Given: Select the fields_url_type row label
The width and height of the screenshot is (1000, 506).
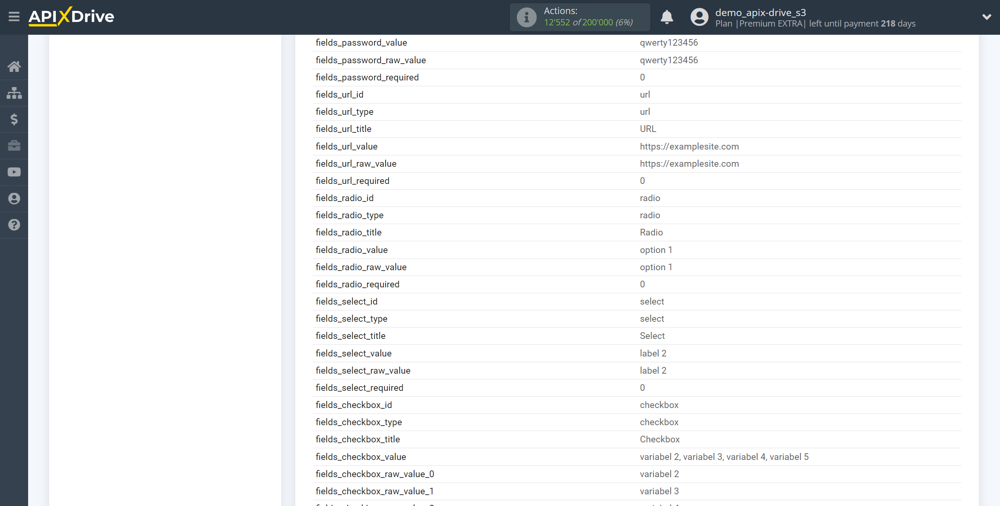Looking at the screenshot, I should (345, 112).
